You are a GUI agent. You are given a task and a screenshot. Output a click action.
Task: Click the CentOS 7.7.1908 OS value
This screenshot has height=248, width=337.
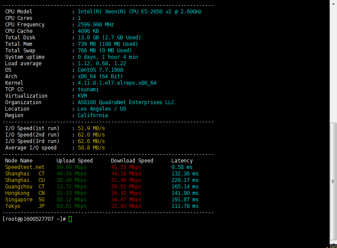coord(100,70)
